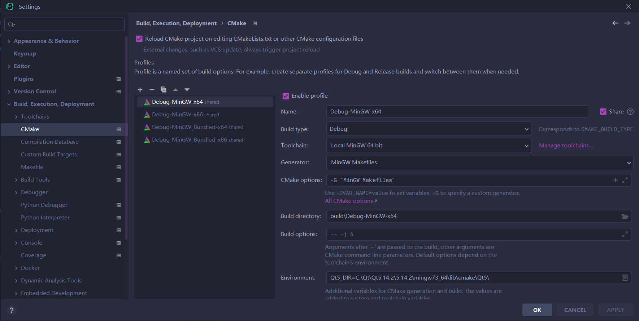Expand the Dynamic Analysis Tools node
The image size is (639, 321).
pyautogui.click(x=16, y=281)
